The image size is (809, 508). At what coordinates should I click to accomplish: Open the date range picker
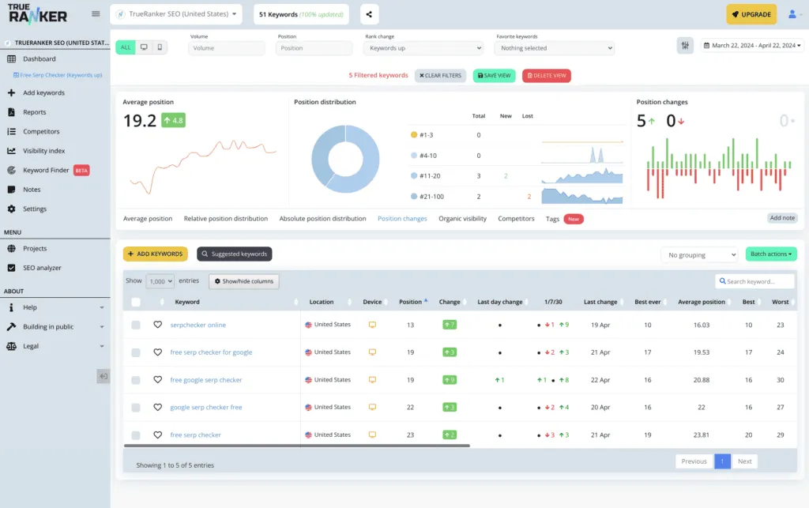(752, 45)
